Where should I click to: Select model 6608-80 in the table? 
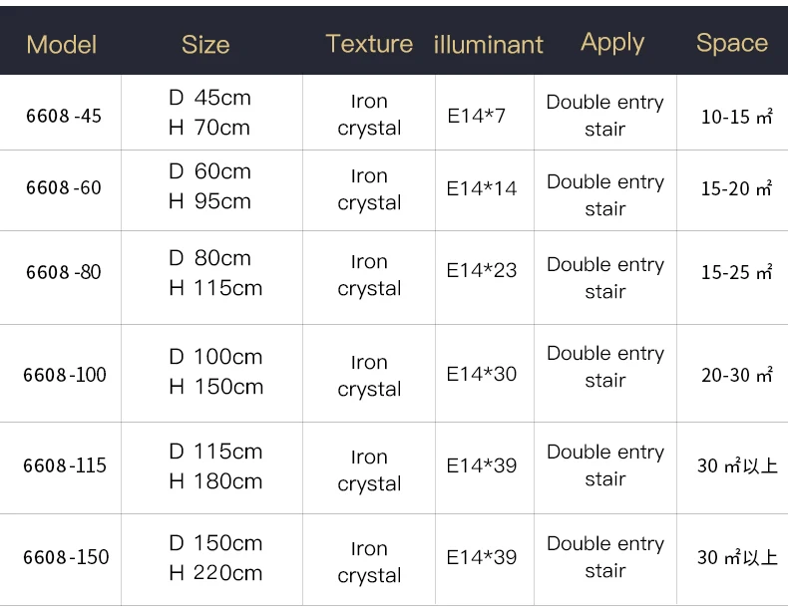click(x=64, y=272)
